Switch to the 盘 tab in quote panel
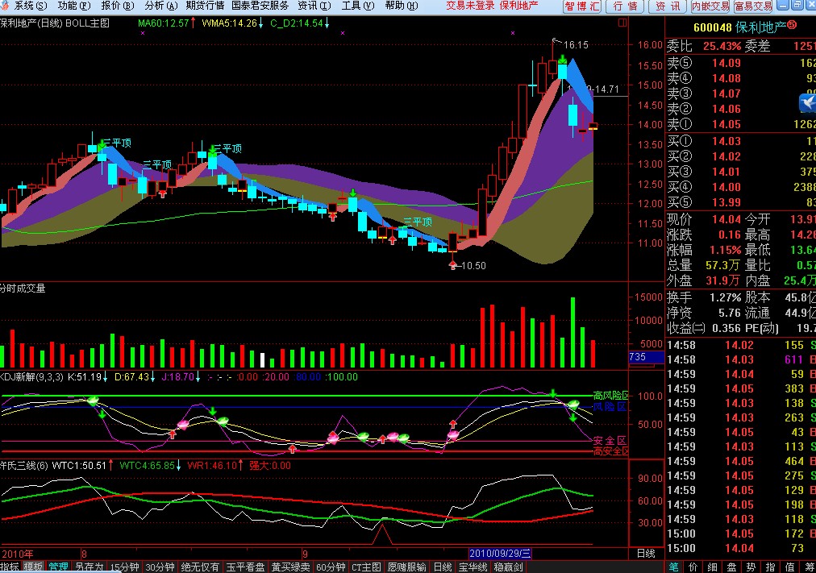The width and height of the screenshot is (816, 573). pyautogui.click(x=731, y=567)
